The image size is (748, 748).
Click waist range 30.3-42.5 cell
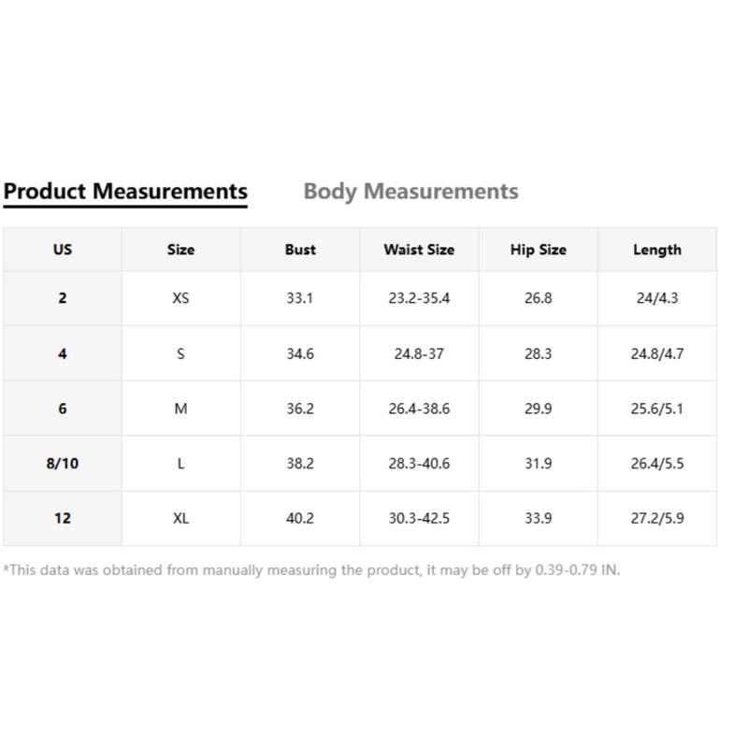[x=419, y=518]
